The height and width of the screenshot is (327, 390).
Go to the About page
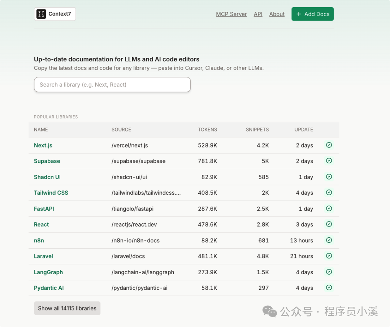tap(277, 14)
